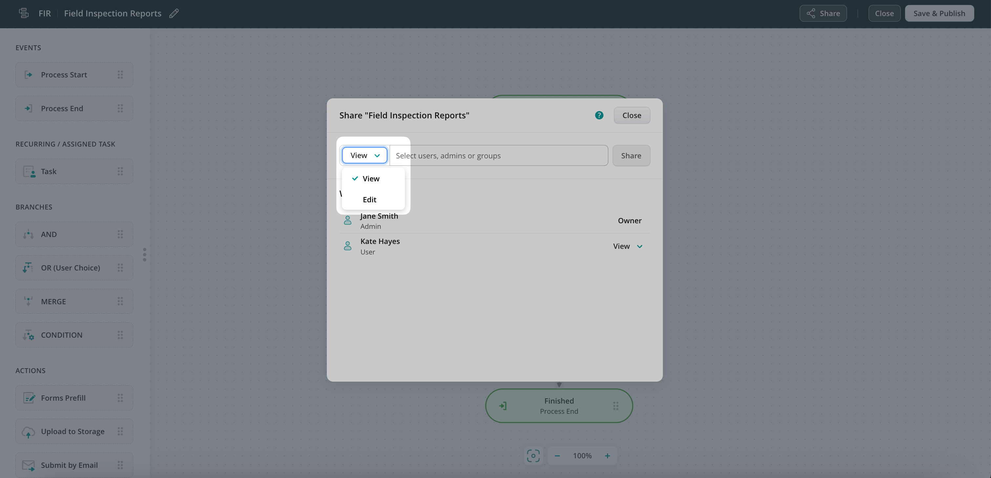Click the Share button in top bar

point(823,13)
